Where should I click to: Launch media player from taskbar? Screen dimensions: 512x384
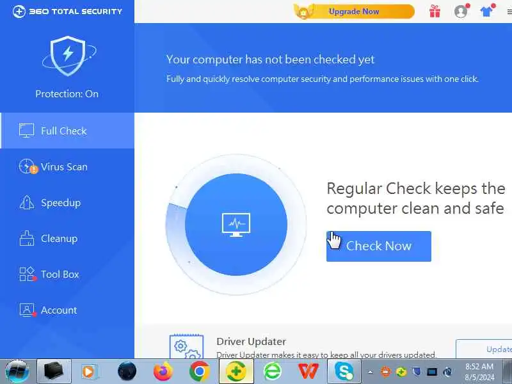pyautogui.click(x=88, y=372)
